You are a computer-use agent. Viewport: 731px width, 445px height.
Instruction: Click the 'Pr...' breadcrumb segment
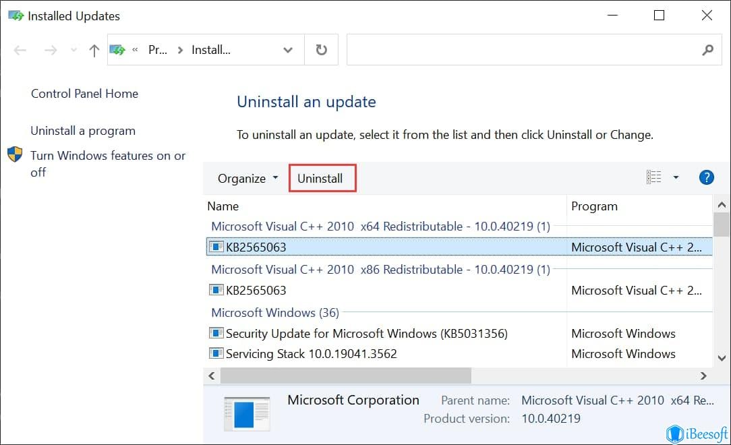(x=158, y=50)
